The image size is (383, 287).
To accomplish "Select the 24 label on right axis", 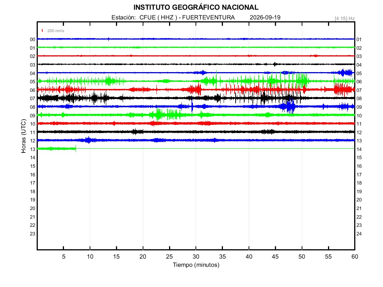I will coord(359,234).
